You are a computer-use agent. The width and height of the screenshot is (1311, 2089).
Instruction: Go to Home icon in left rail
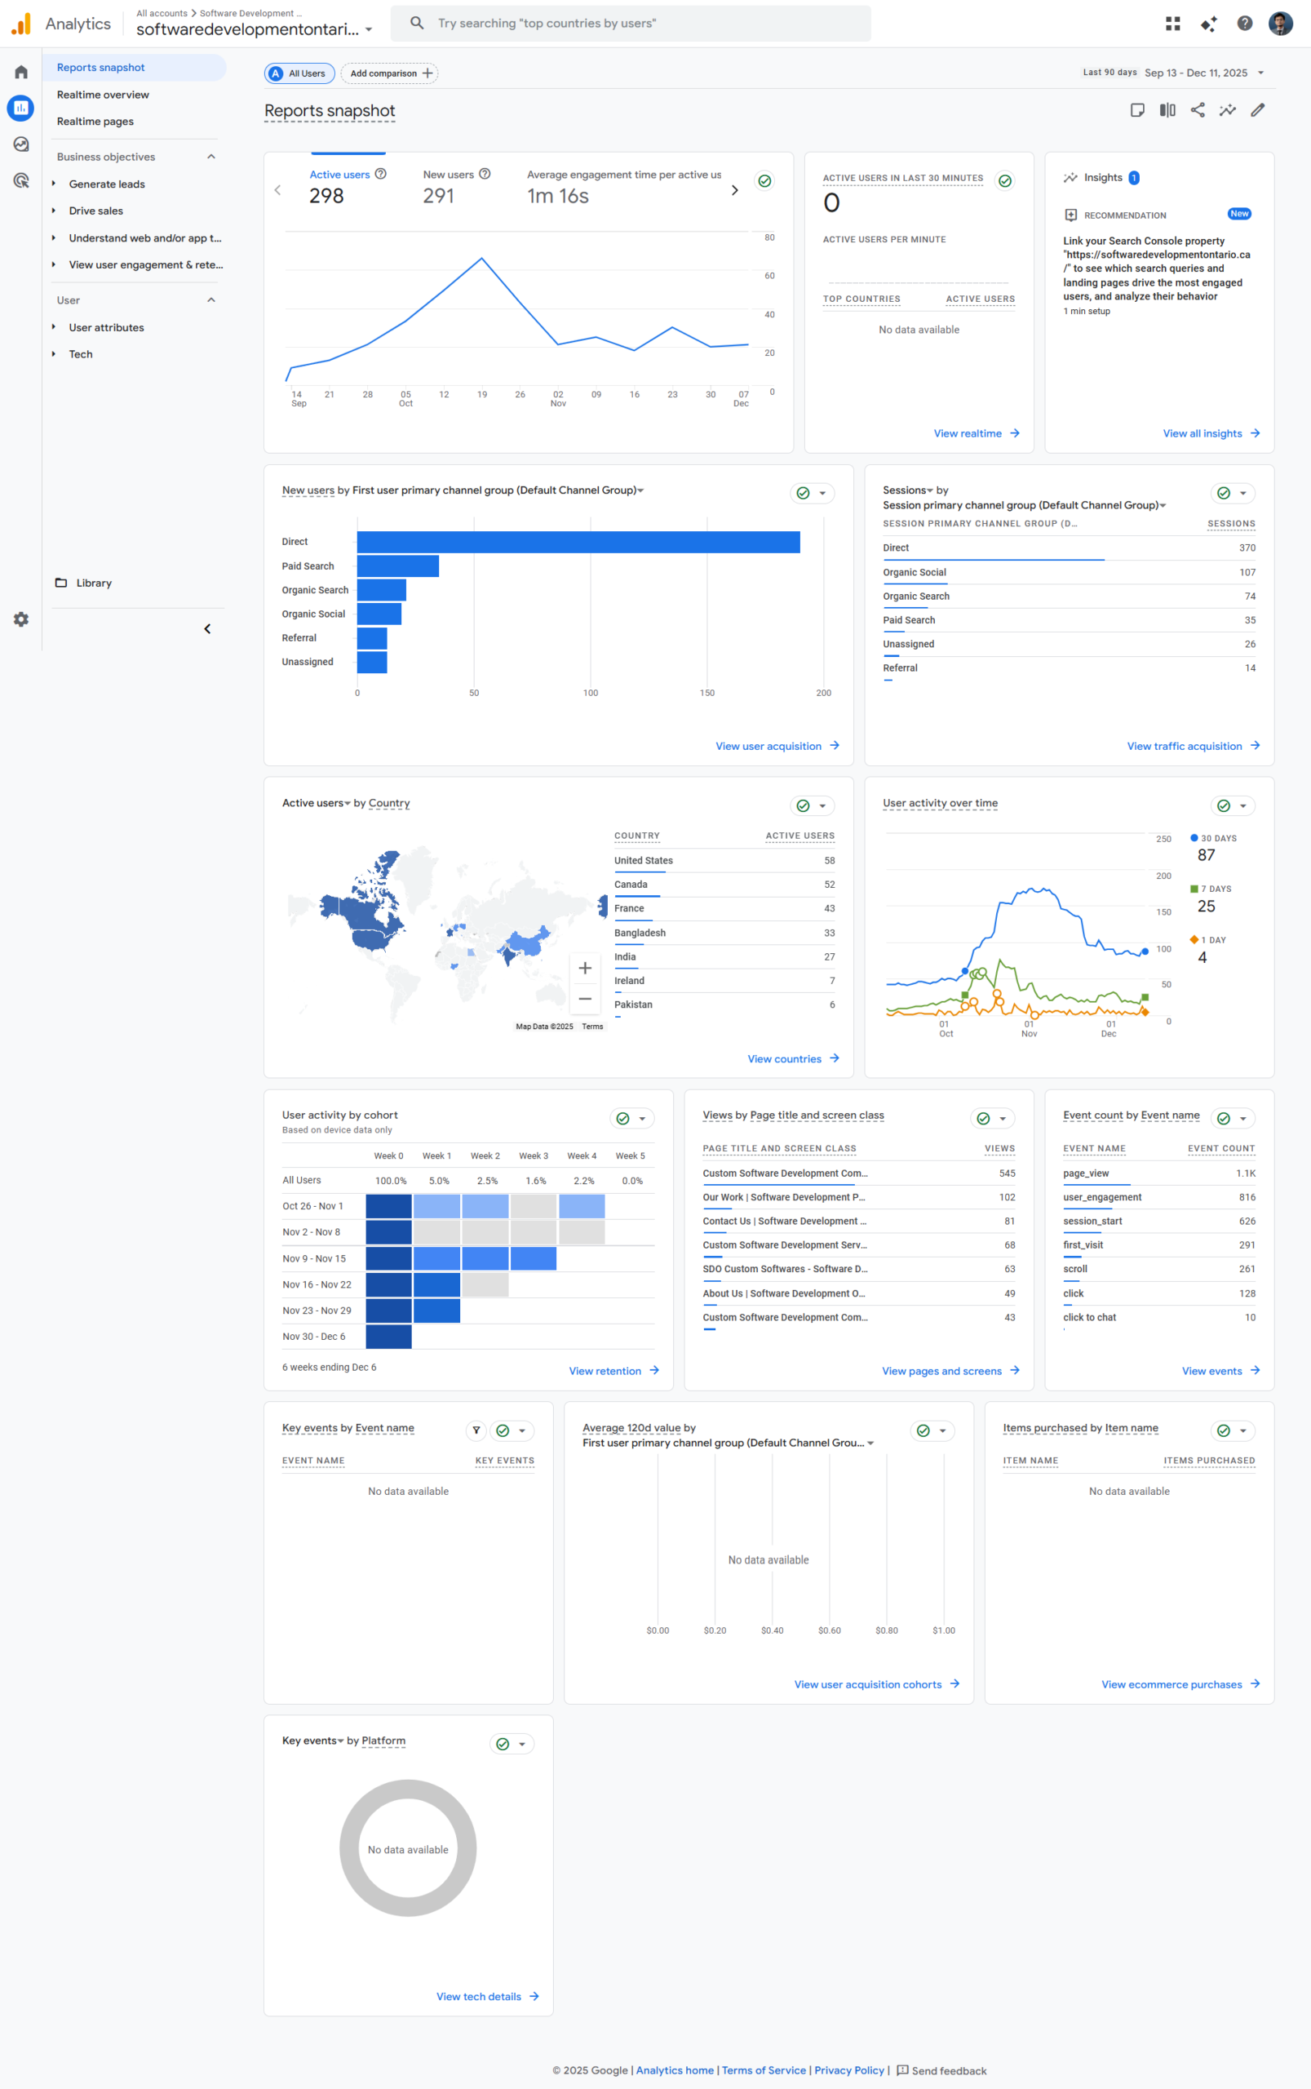coord(21,72)
